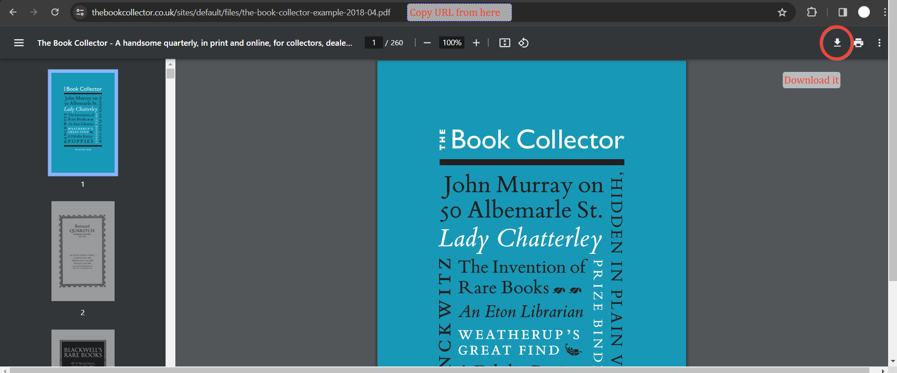This screenshot has width=897, height=373.
Task: Click the fit to page icon
Action: point(505,43)
